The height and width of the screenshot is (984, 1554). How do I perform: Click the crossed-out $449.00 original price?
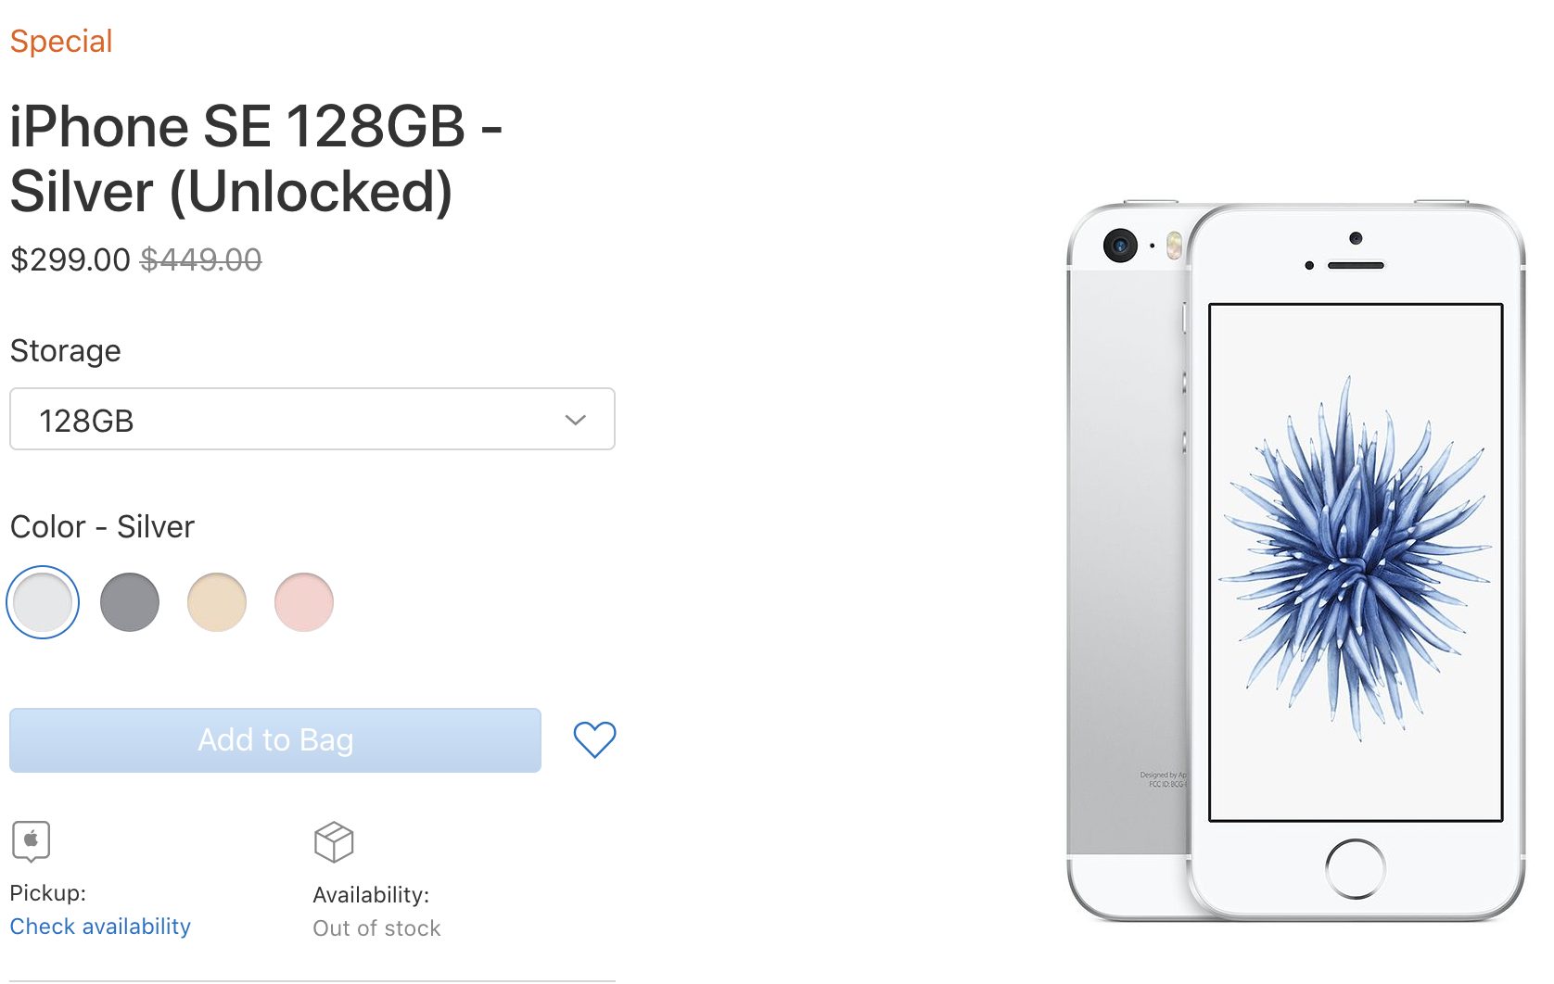click(200, 259)
